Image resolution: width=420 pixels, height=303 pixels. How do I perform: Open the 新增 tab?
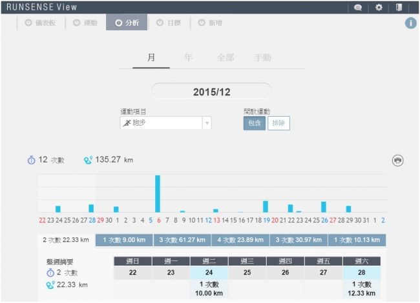(x=210, y=23)
